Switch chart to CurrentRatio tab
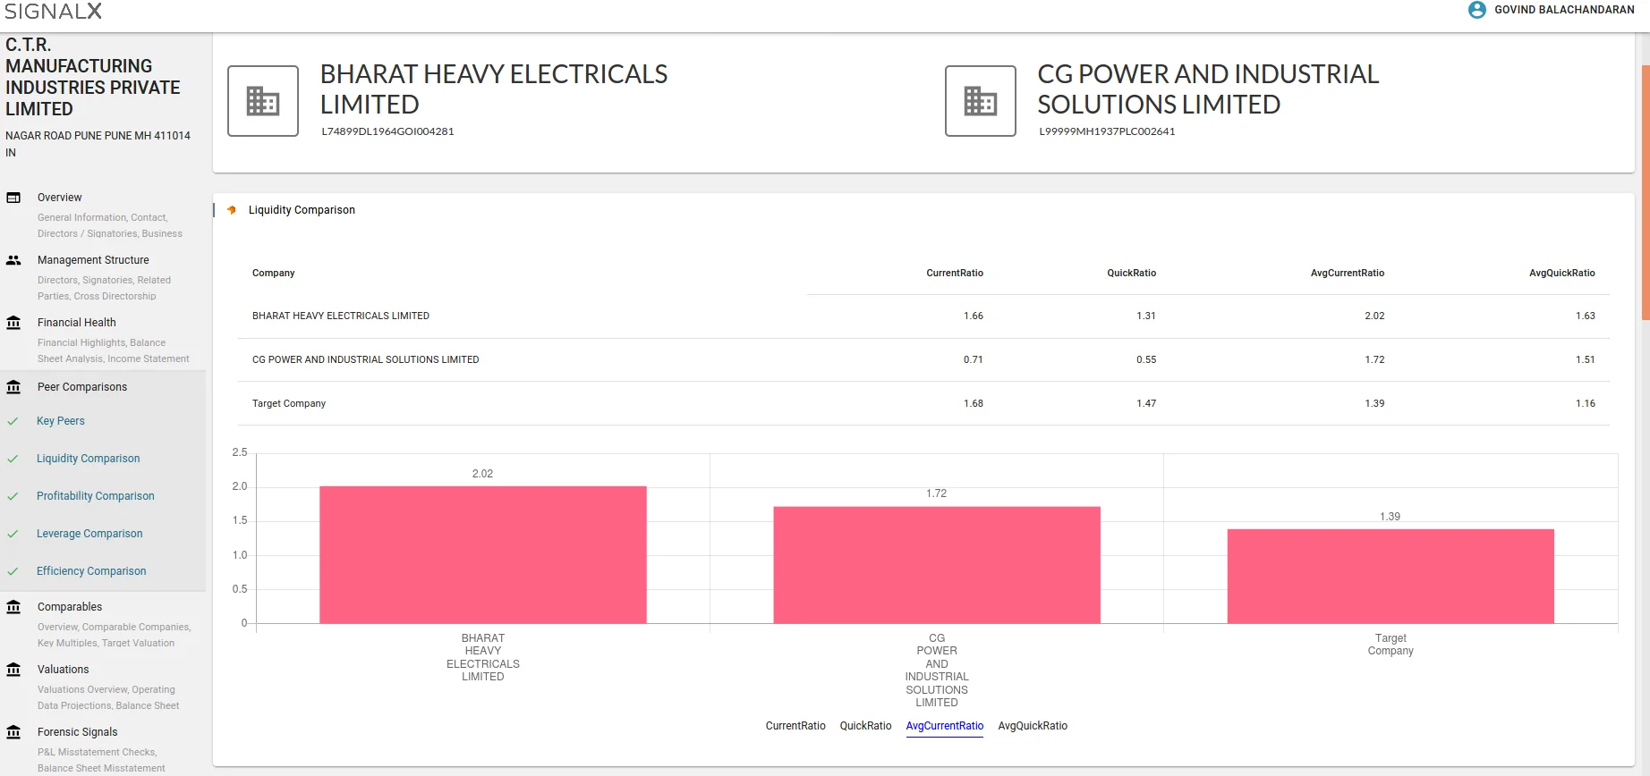1650x776 pixels. (x=795, y=726)
